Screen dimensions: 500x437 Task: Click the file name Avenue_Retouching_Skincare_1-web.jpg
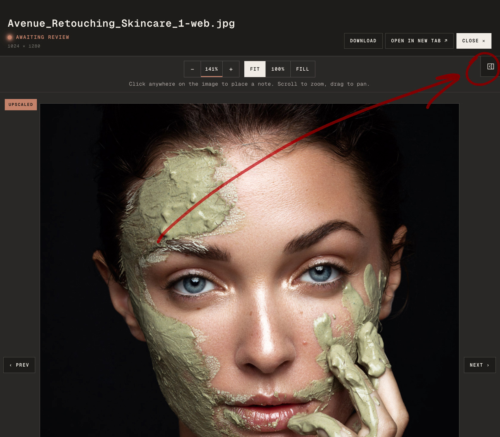point(121,23)
